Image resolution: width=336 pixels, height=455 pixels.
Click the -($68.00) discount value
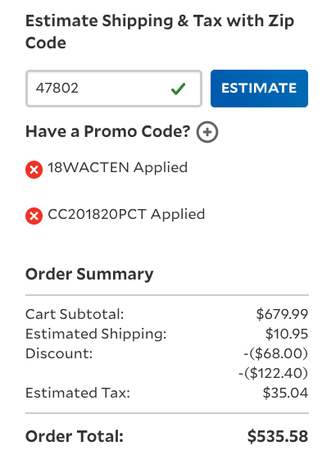pyautogui.click(x=275, y=353)
